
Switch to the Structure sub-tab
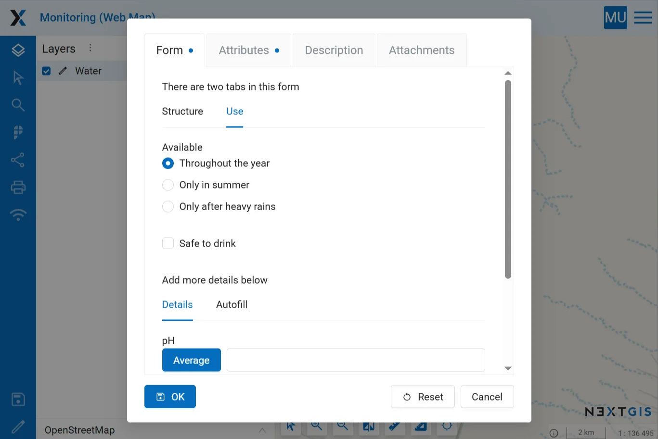tap(182, 112)
